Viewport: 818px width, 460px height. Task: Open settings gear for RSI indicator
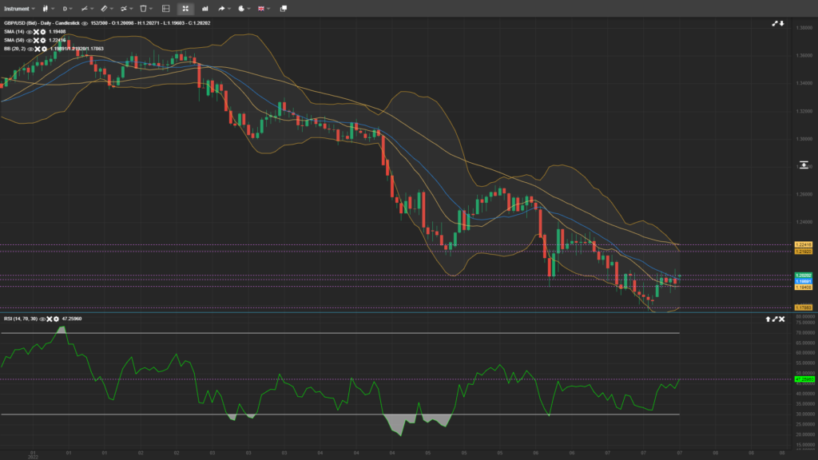(57, 319)
